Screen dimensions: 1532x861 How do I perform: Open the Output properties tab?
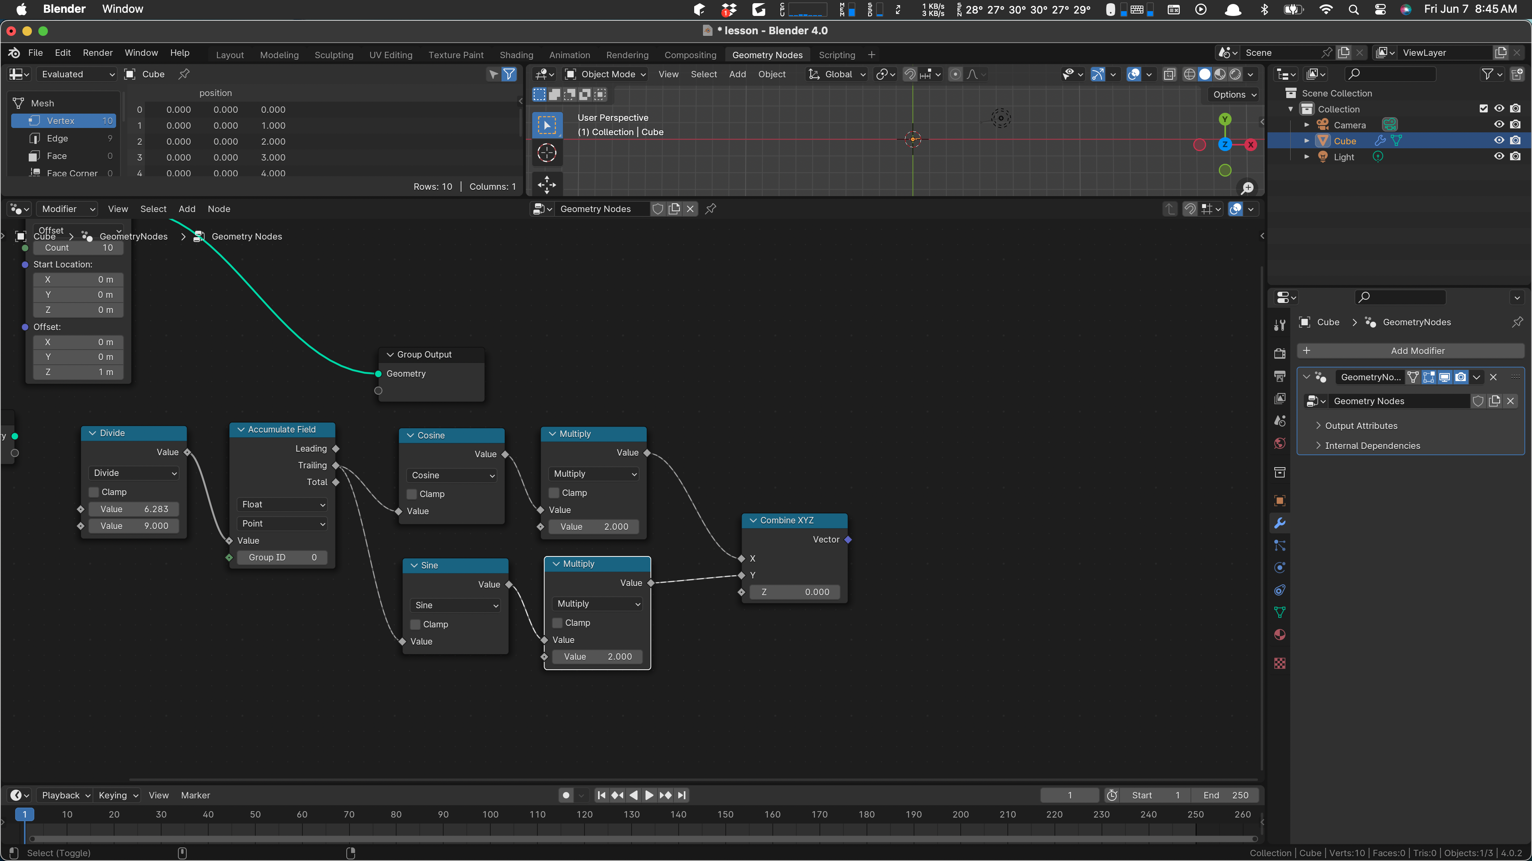click(x=1280, y=376)
